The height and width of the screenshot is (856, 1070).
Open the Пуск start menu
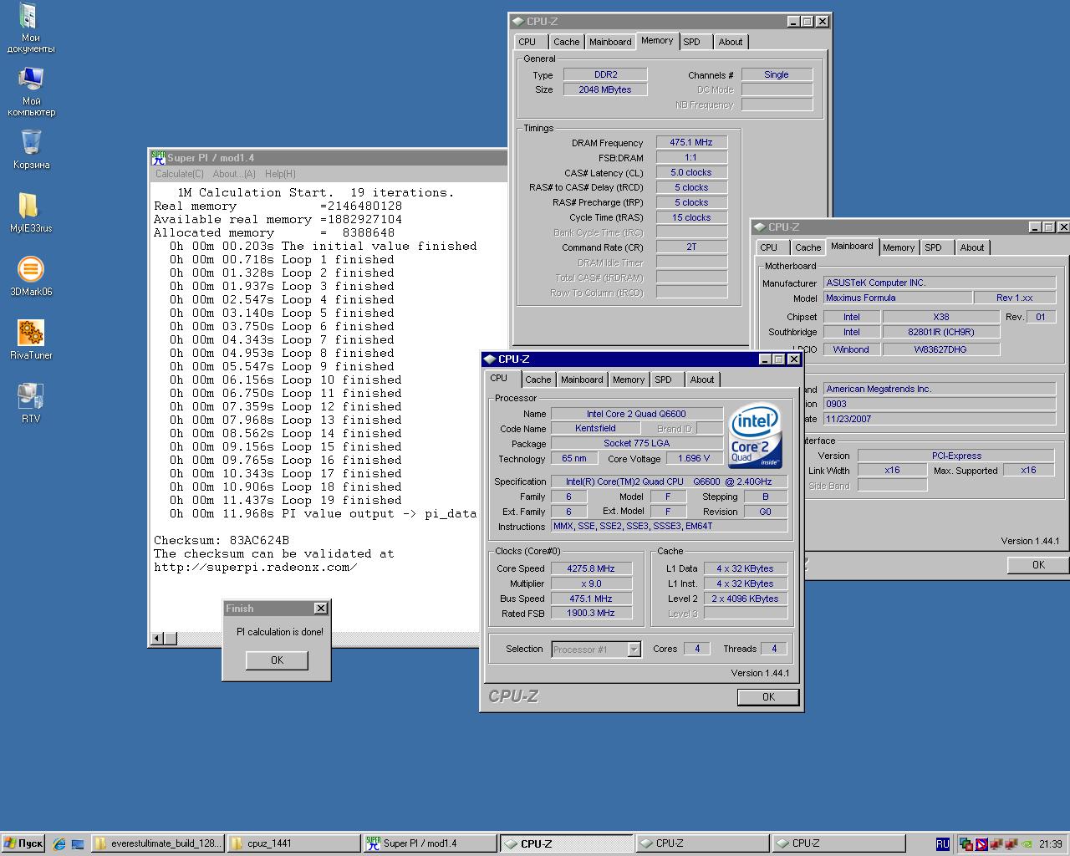(x=23, y=843)
